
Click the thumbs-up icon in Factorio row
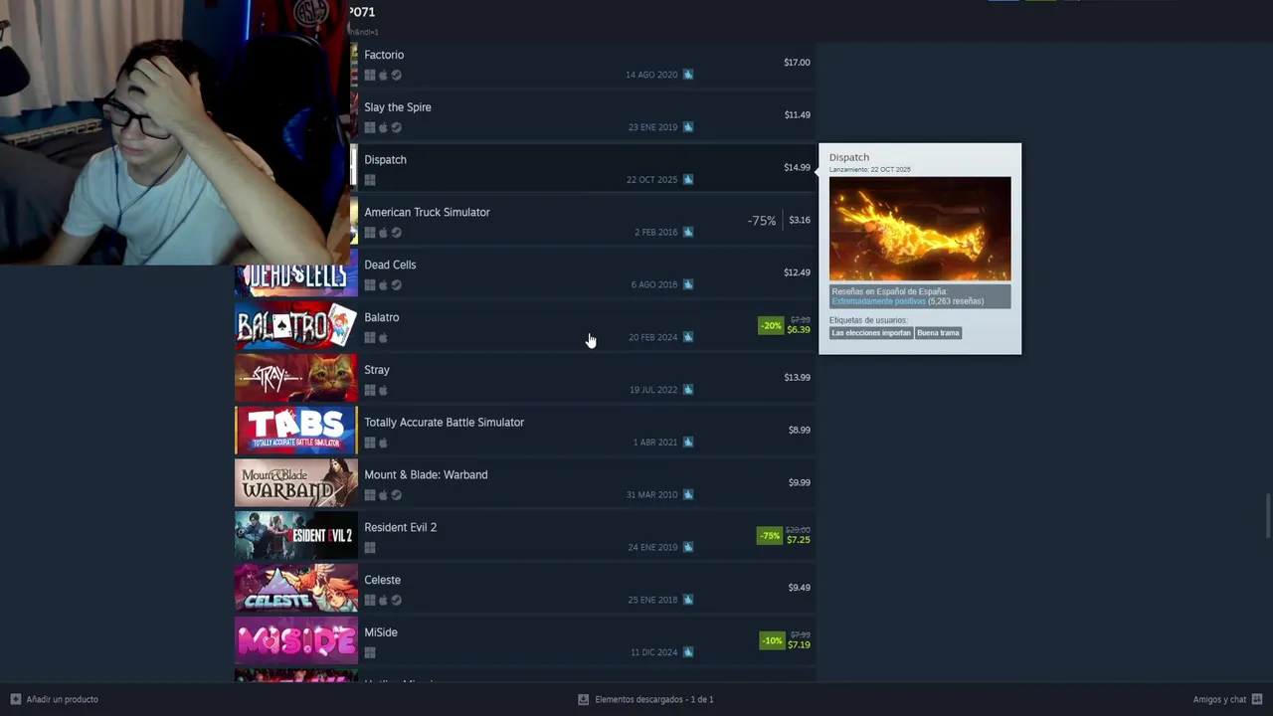[687, 75]
